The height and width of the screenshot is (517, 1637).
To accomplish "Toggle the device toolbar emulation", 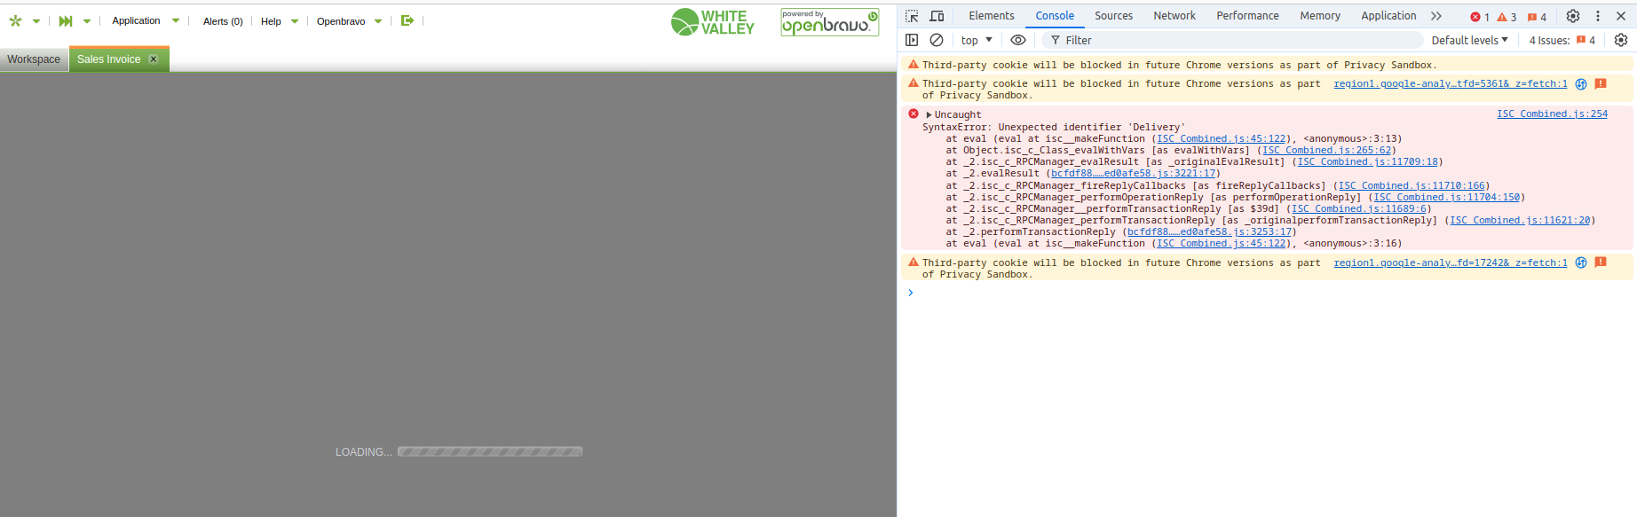I will click(937, 16).
